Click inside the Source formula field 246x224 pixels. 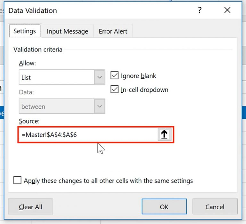point(86,135)
